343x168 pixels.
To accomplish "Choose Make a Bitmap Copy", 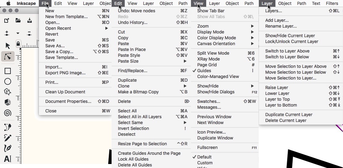I will pos(151,92).
